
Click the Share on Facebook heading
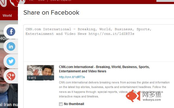click(x=51, y=12)
